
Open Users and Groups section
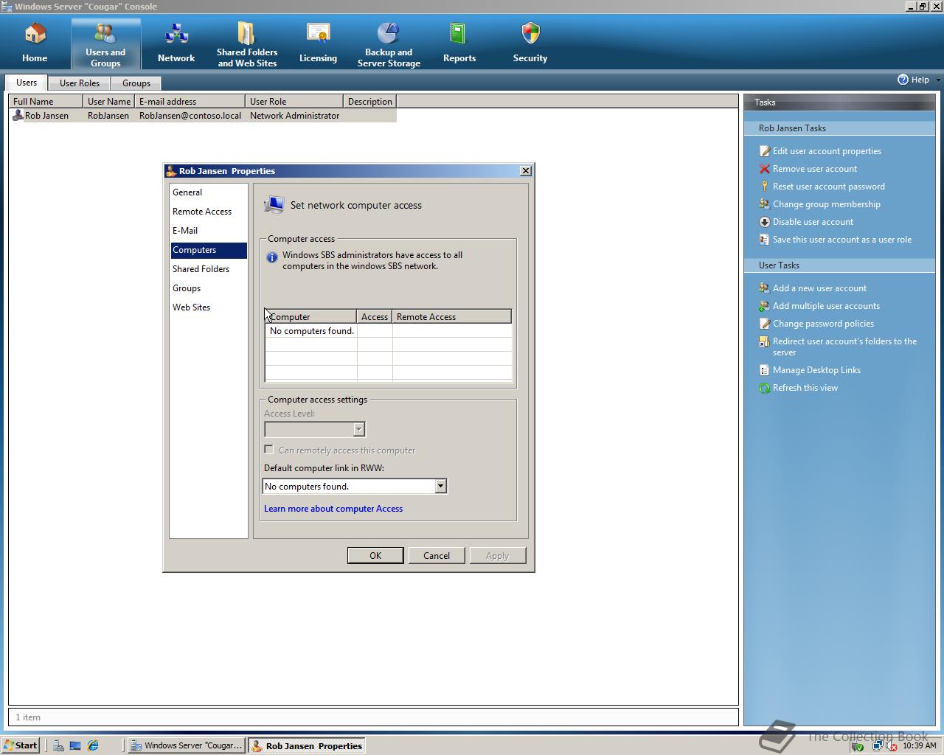105,44
